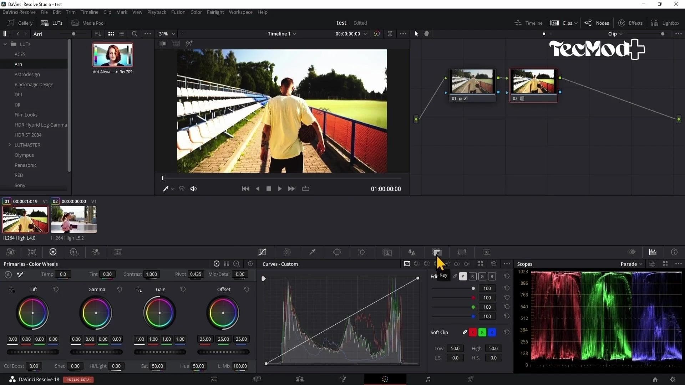Open the Deliver page
Screen dimensions: 685x385
tap(471, 379)
